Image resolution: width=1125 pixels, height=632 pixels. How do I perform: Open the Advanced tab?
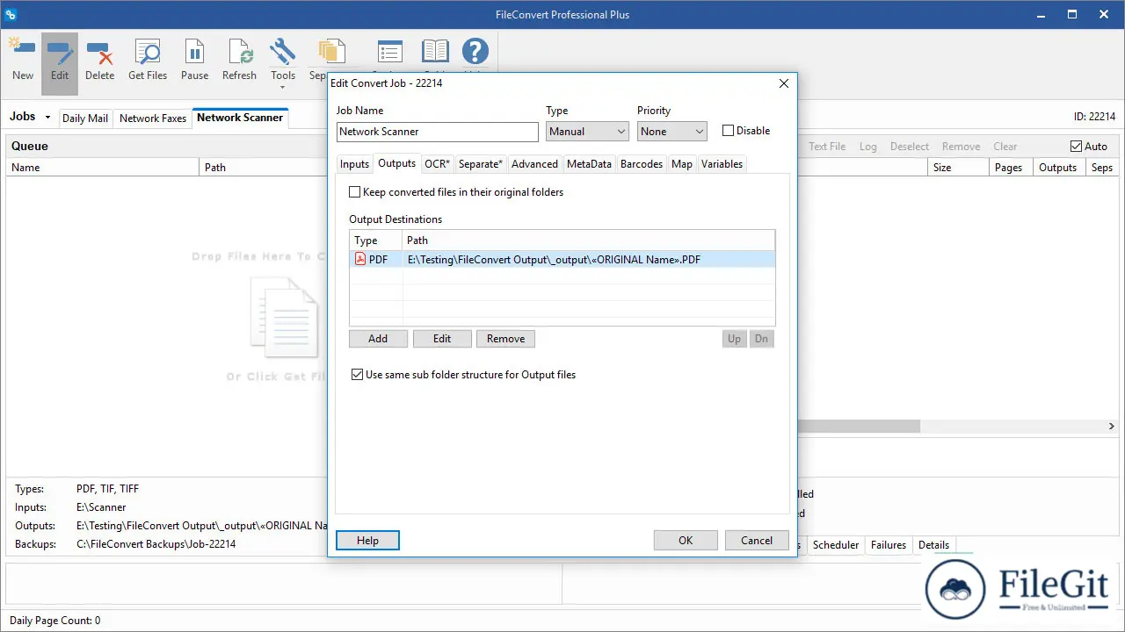point(534,164)
